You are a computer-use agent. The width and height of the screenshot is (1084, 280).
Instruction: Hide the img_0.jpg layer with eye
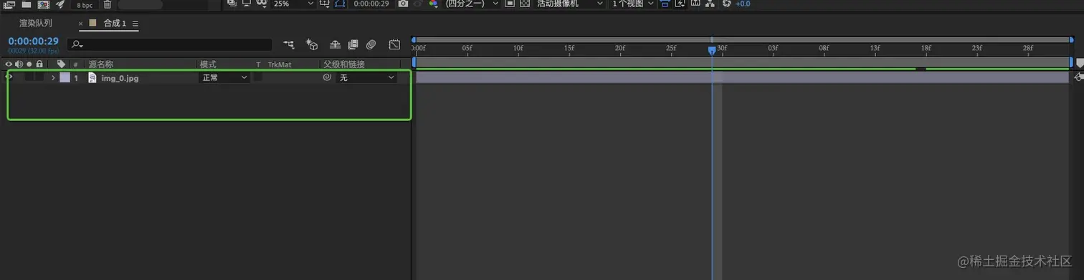[x=9, y=77]
